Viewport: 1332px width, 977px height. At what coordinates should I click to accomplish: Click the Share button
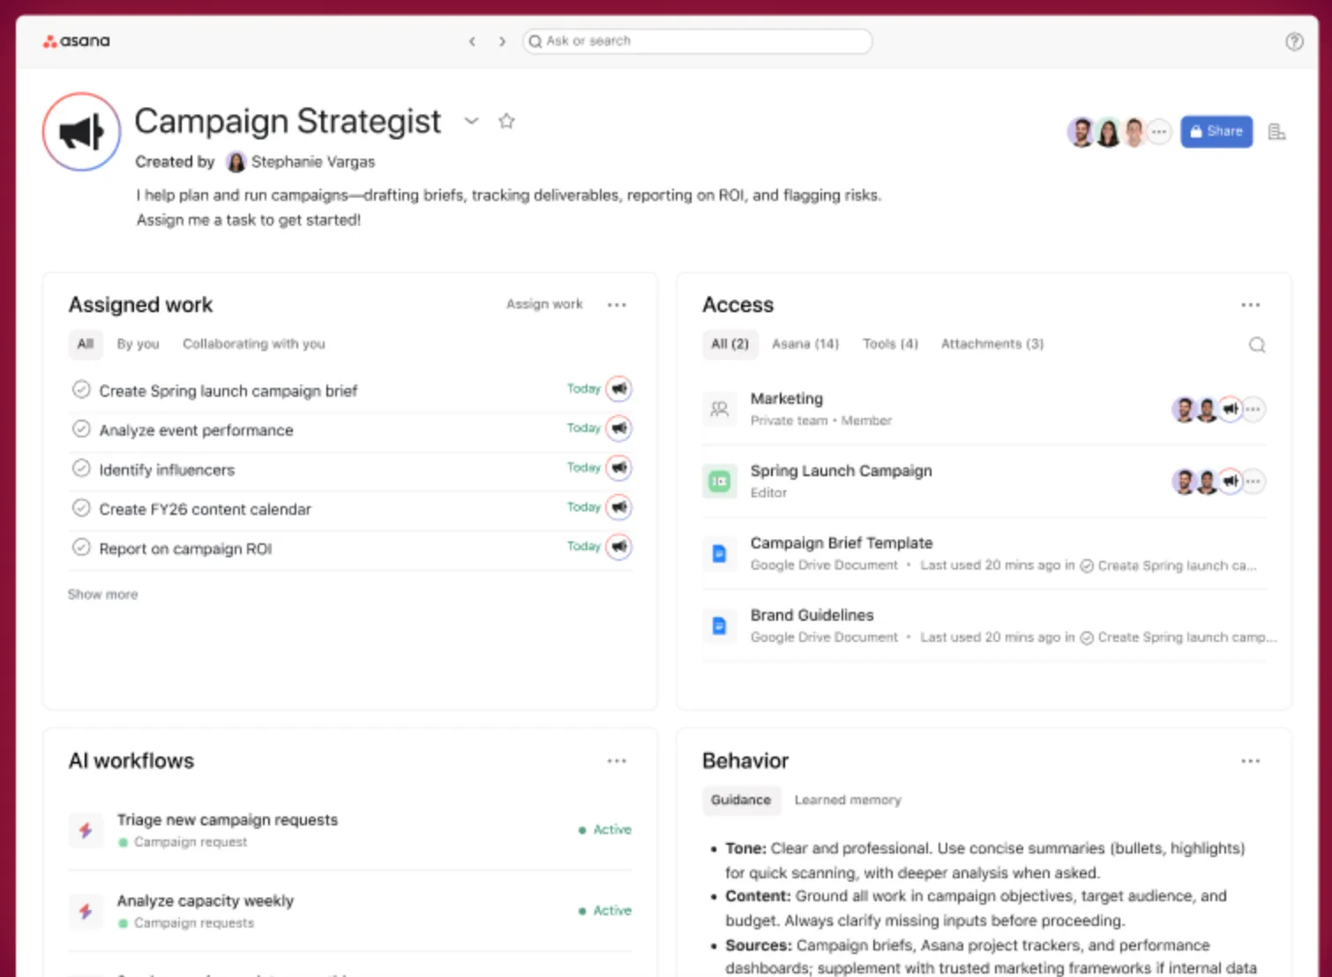click(1216, 131)
